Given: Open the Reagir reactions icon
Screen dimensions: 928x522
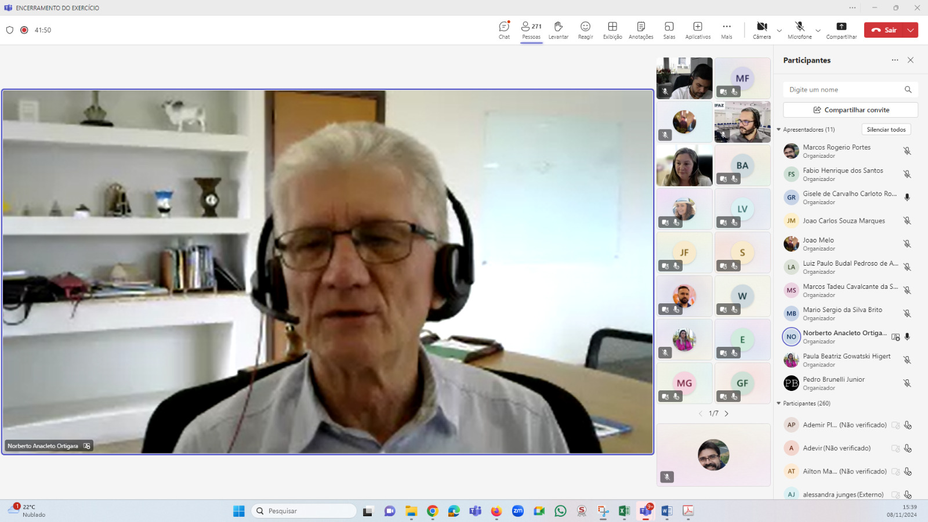Looking at the screenshot, I should pos(585,30).
